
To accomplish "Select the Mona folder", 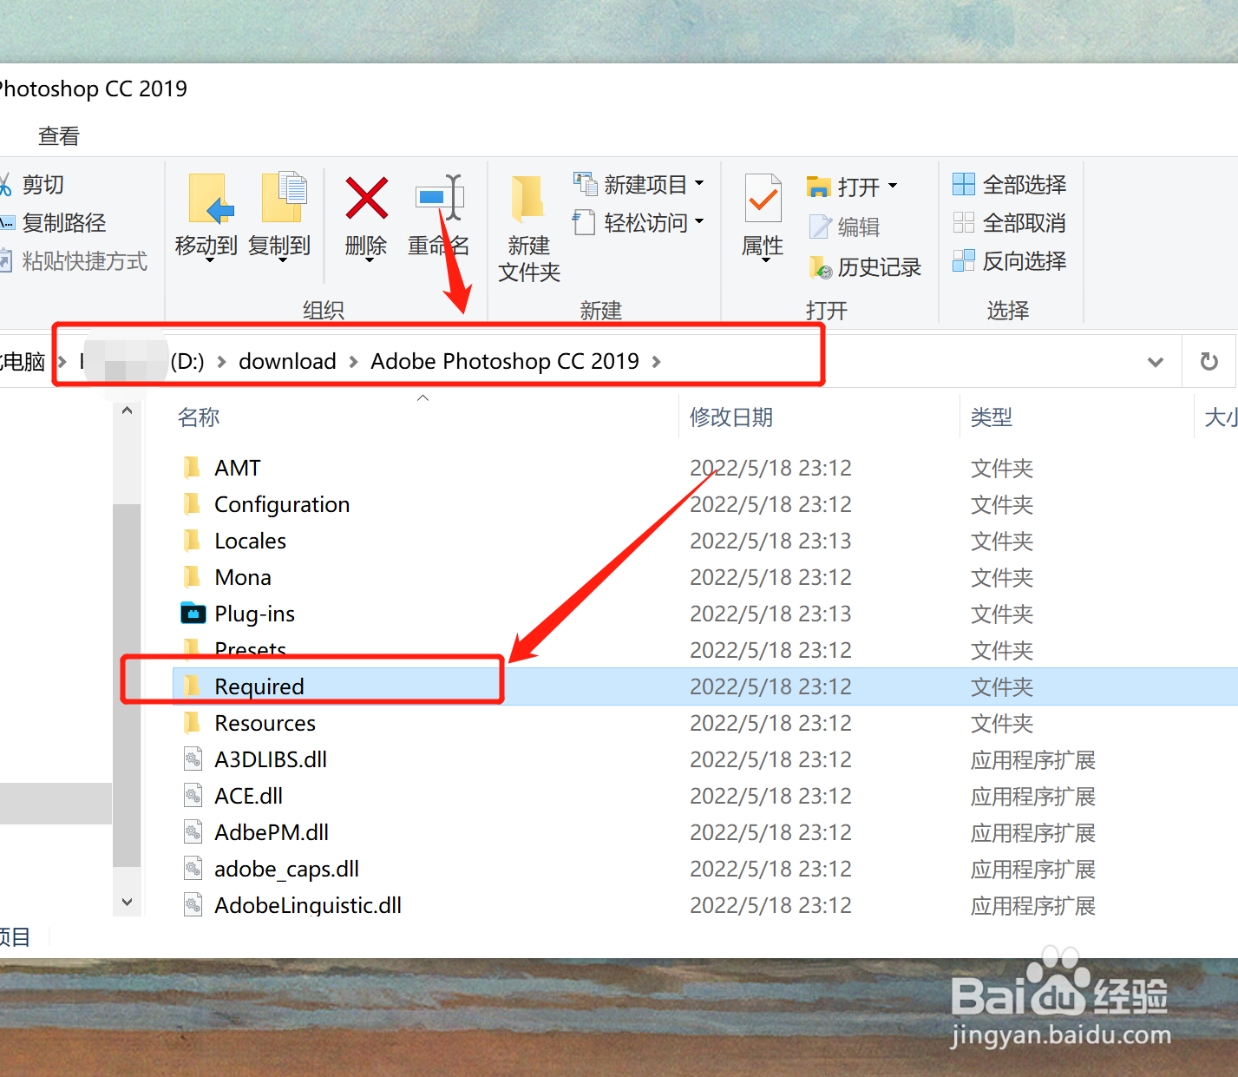I will (x=243, y=577).
